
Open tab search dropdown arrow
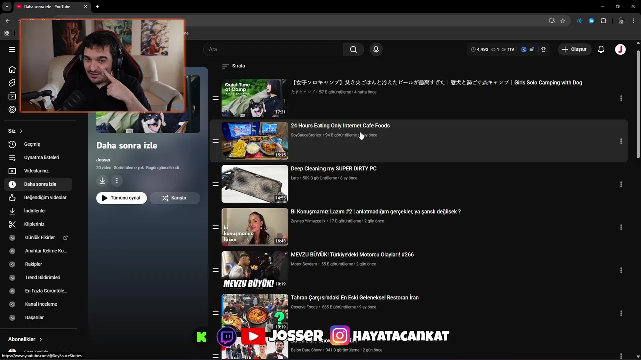(x=7, y=7)
